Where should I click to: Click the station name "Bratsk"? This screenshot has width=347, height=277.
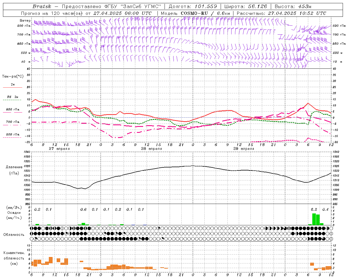pyautogui.click(x=42, y=6)
